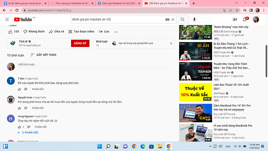This screenshot has width=268, height=151.
Task: Switch to bv34 đánh giá pin macbook tab
Action: pos(25,3)
